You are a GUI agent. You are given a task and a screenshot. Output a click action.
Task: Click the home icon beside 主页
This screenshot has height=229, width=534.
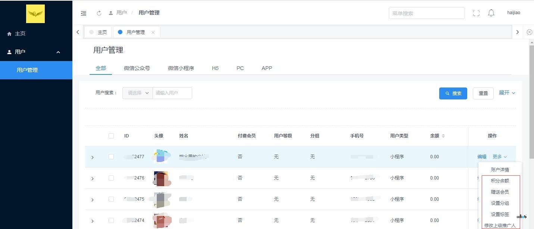[x=10, y=34]
